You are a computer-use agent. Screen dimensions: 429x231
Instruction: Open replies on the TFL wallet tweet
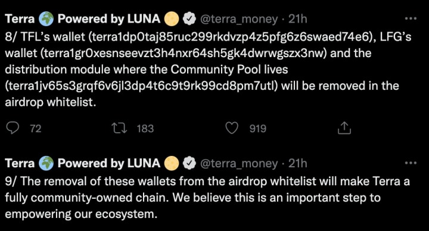click(x=13, y=128)
